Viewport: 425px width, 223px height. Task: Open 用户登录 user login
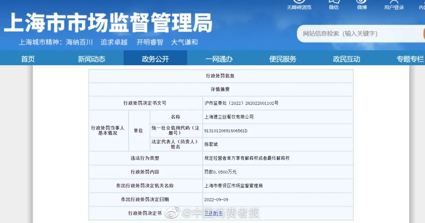(x=394, y=5)
